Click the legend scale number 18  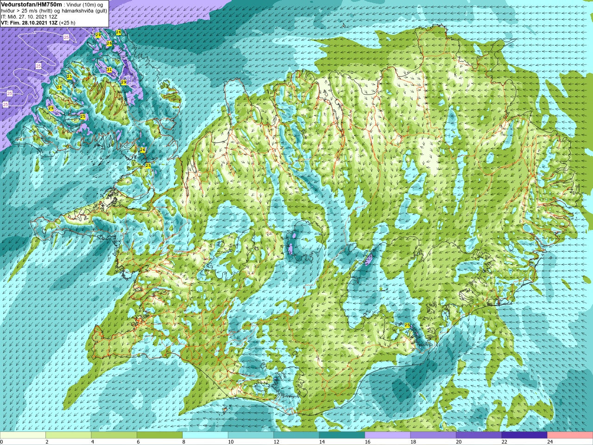point(413,442)
